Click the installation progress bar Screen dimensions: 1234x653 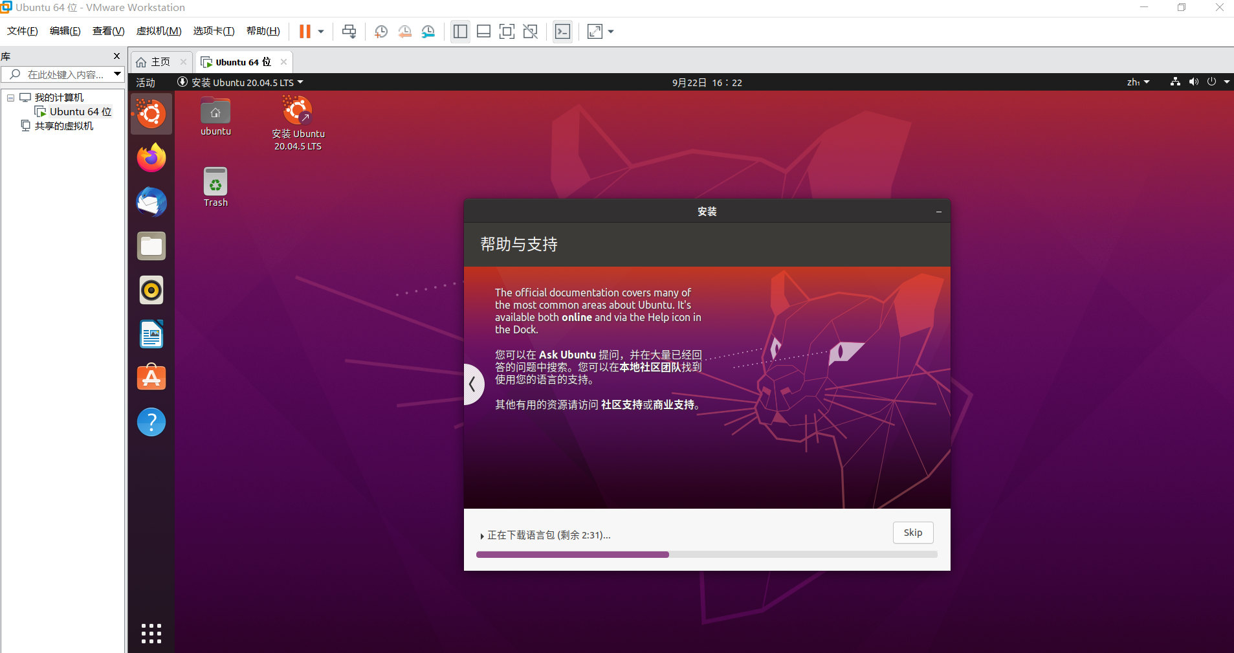[707, 555]
